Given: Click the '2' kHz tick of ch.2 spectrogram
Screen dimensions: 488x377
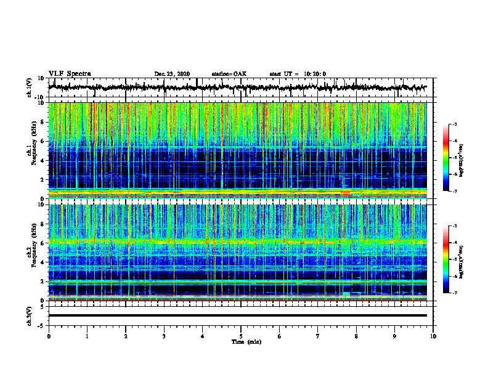Looking at the screenshot, I should (x=43, y=282).
